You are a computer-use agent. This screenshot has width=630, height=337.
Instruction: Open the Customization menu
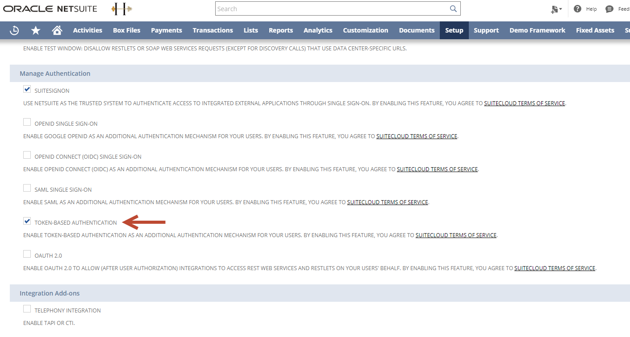click(366, 30)
